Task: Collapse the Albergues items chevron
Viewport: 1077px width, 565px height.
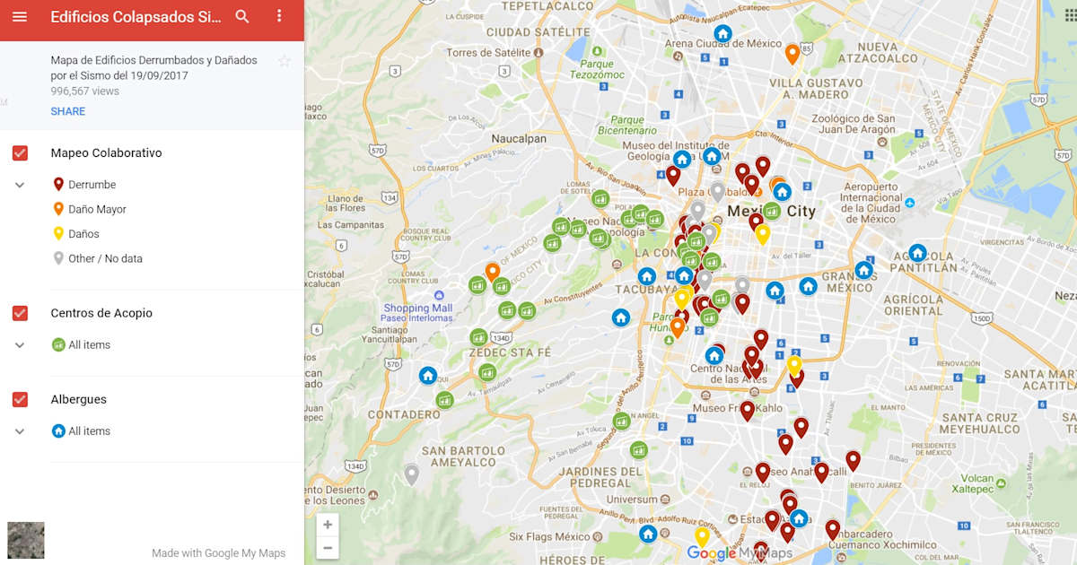Action: click(x=20, y=431)
